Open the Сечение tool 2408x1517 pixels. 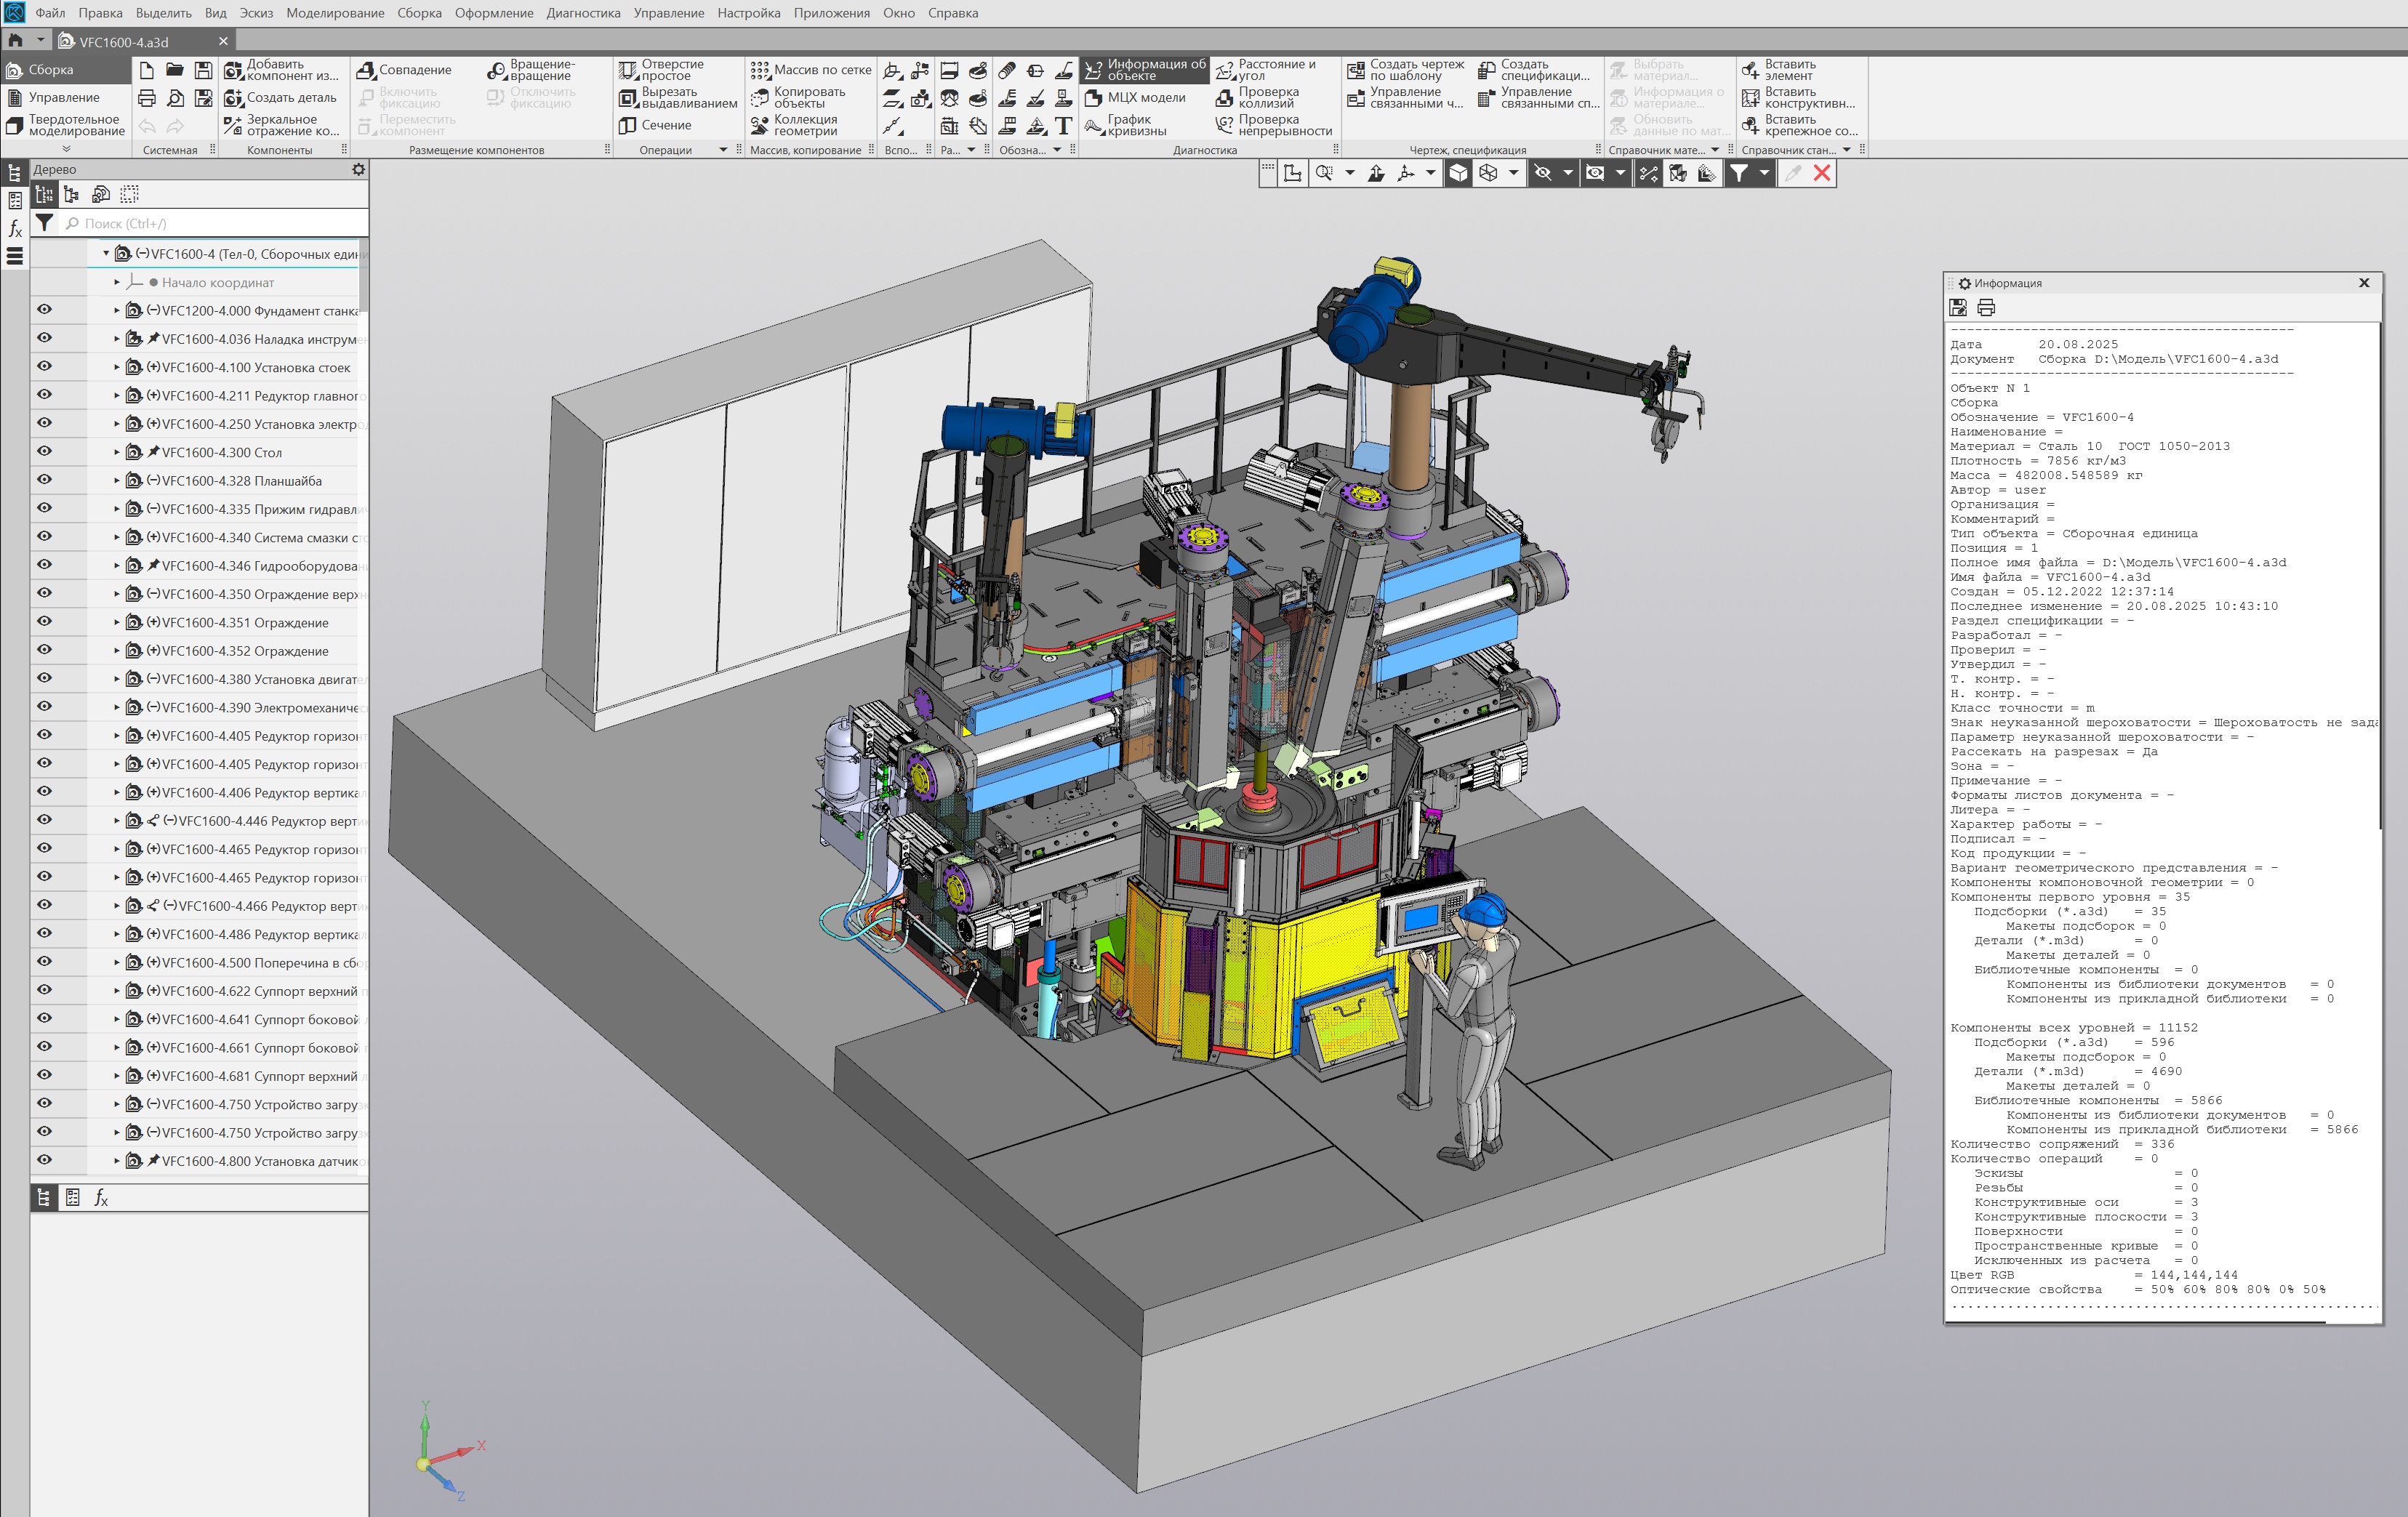[x=628, y=125]
